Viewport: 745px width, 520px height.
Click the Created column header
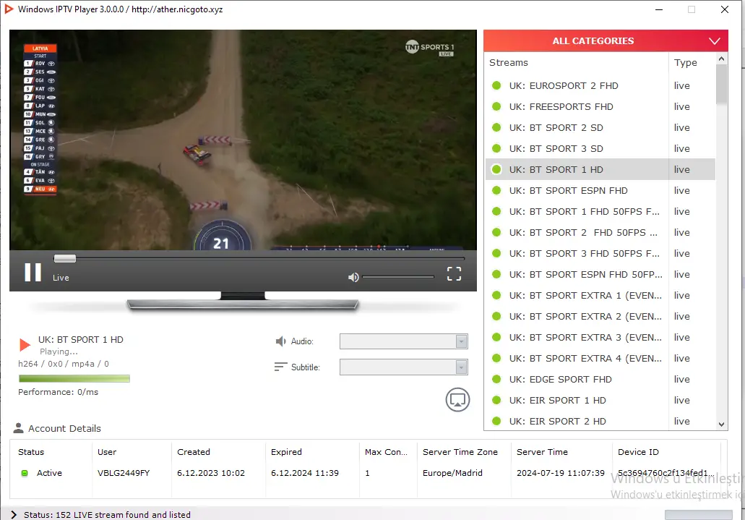(x=218, y=452)
